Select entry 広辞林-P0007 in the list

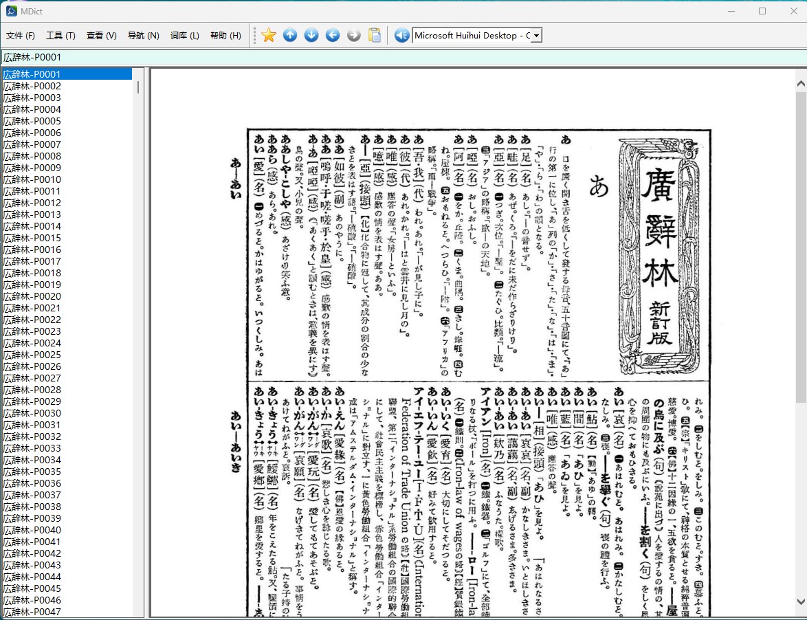pyautogui.click(x=67, y=144)
